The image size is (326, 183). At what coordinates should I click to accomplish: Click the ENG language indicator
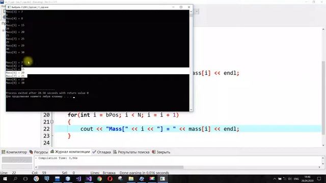(296, 178)
